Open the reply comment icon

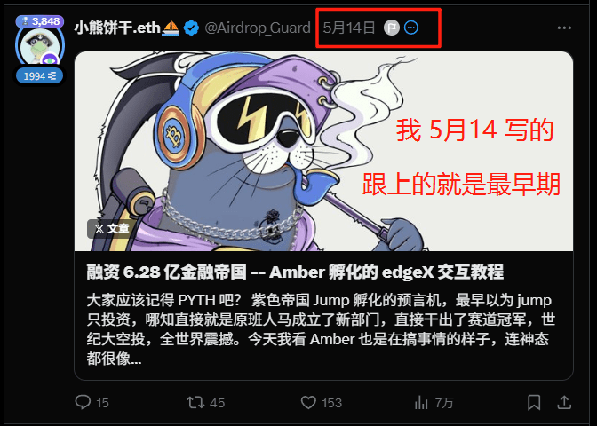83,402
